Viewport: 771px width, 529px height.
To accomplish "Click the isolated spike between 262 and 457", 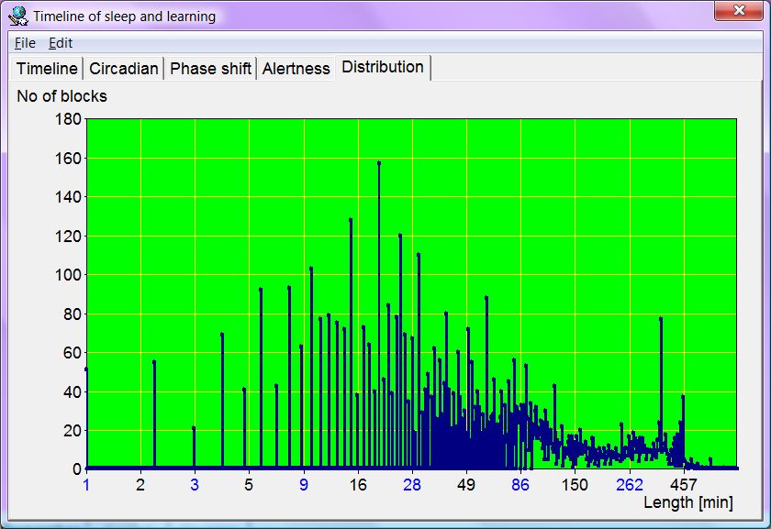I will pos(661,319).
